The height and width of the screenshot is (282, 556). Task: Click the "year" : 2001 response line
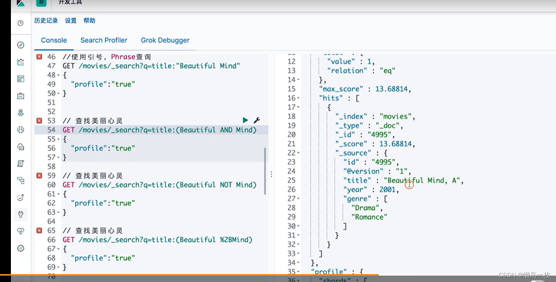click(x=371, y=190)
